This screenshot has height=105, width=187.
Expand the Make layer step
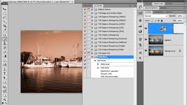(98, 64)
